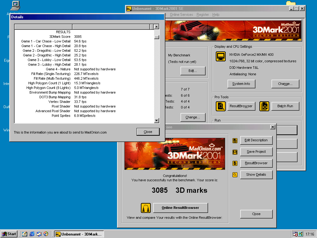Image resolution: width=317 pixels, height=238 pixels.
Task: Open Windows Media Player from quick launch
Action: coord(46,234)
